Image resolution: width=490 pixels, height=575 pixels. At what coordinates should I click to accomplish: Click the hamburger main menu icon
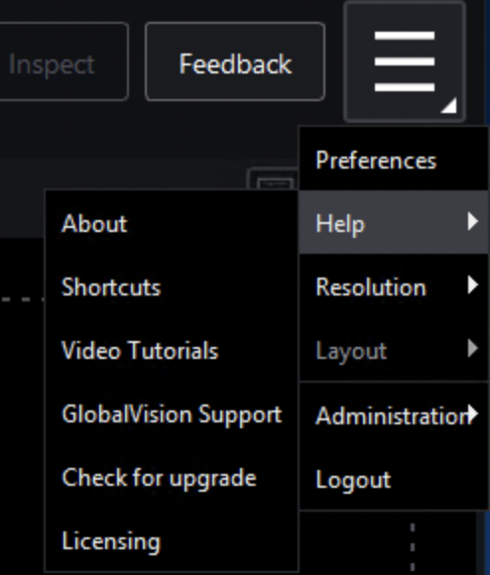405,61
